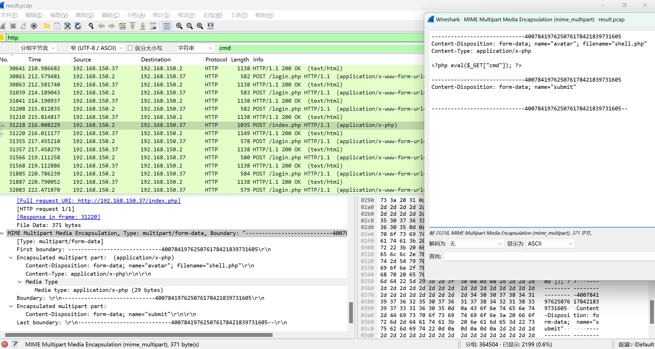
Task: Collapse the Media Type tree node
Action: click(20, 282)
